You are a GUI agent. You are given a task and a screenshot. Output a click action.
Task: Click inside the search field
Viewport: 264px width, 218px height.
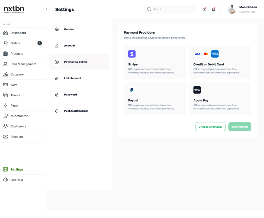click(x=170, y=9)
